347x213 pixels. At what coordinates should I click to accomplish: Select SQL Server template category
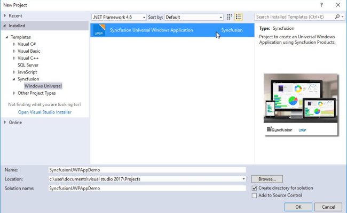(28, 65)
